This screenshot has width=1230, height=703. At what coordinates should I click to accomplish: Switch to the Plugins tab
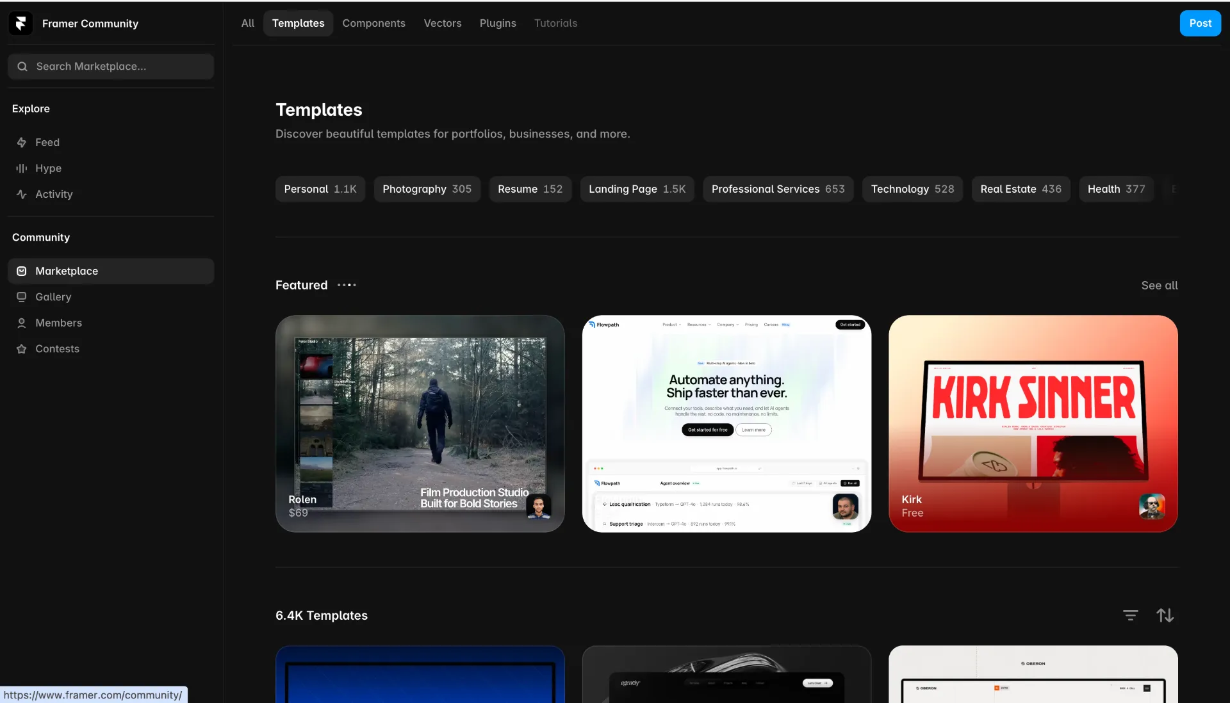498,23
